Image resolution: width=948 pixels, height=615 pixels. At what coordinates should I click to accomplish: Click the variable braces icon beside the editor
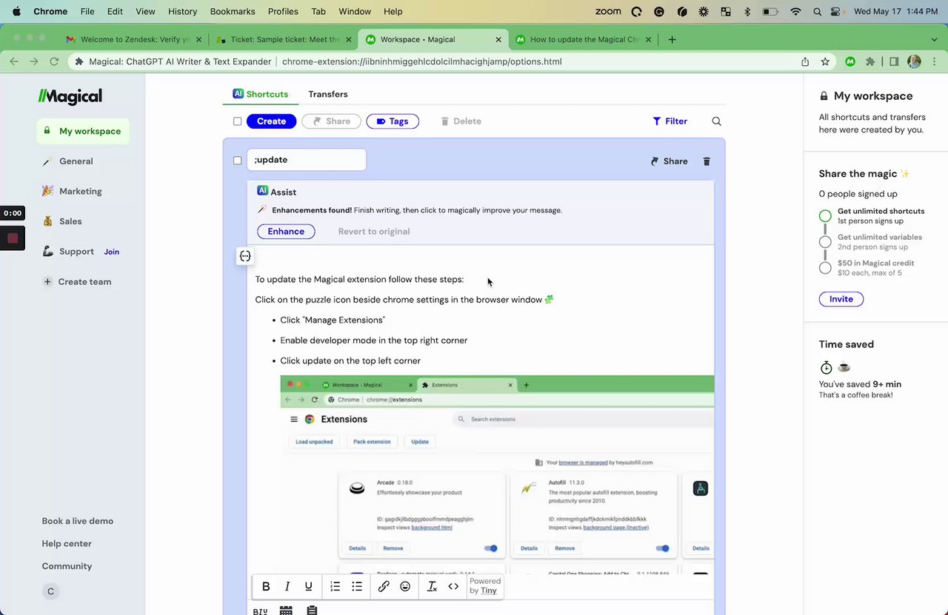pos(245,256)
